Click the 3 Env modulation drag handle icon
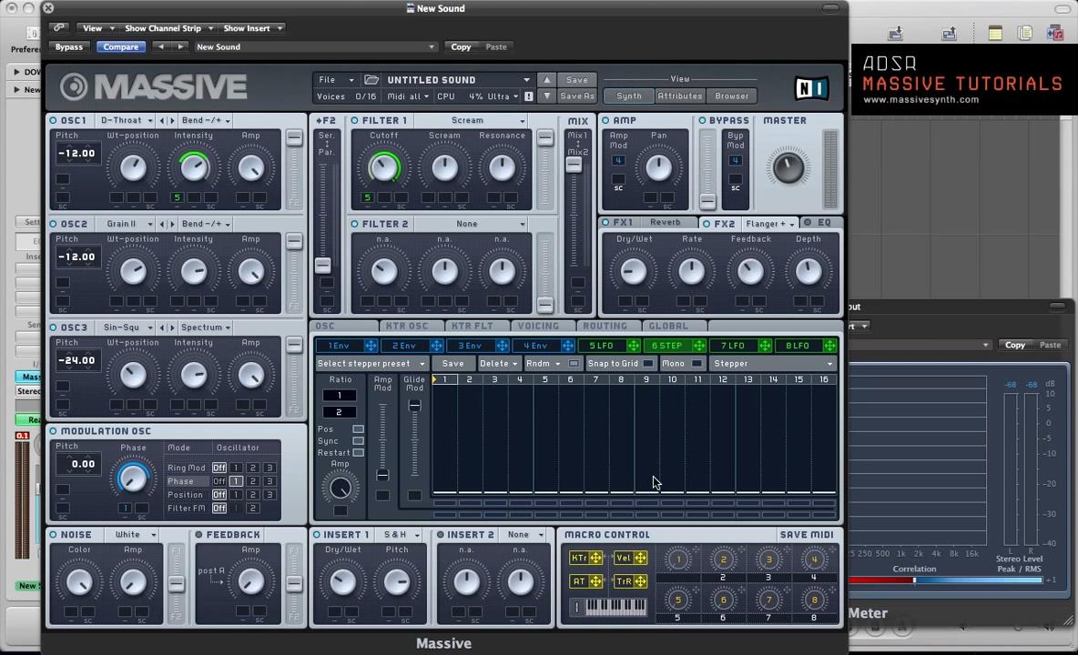The width and height of the screenshot is (1078, 655). [x=502, y=346]
